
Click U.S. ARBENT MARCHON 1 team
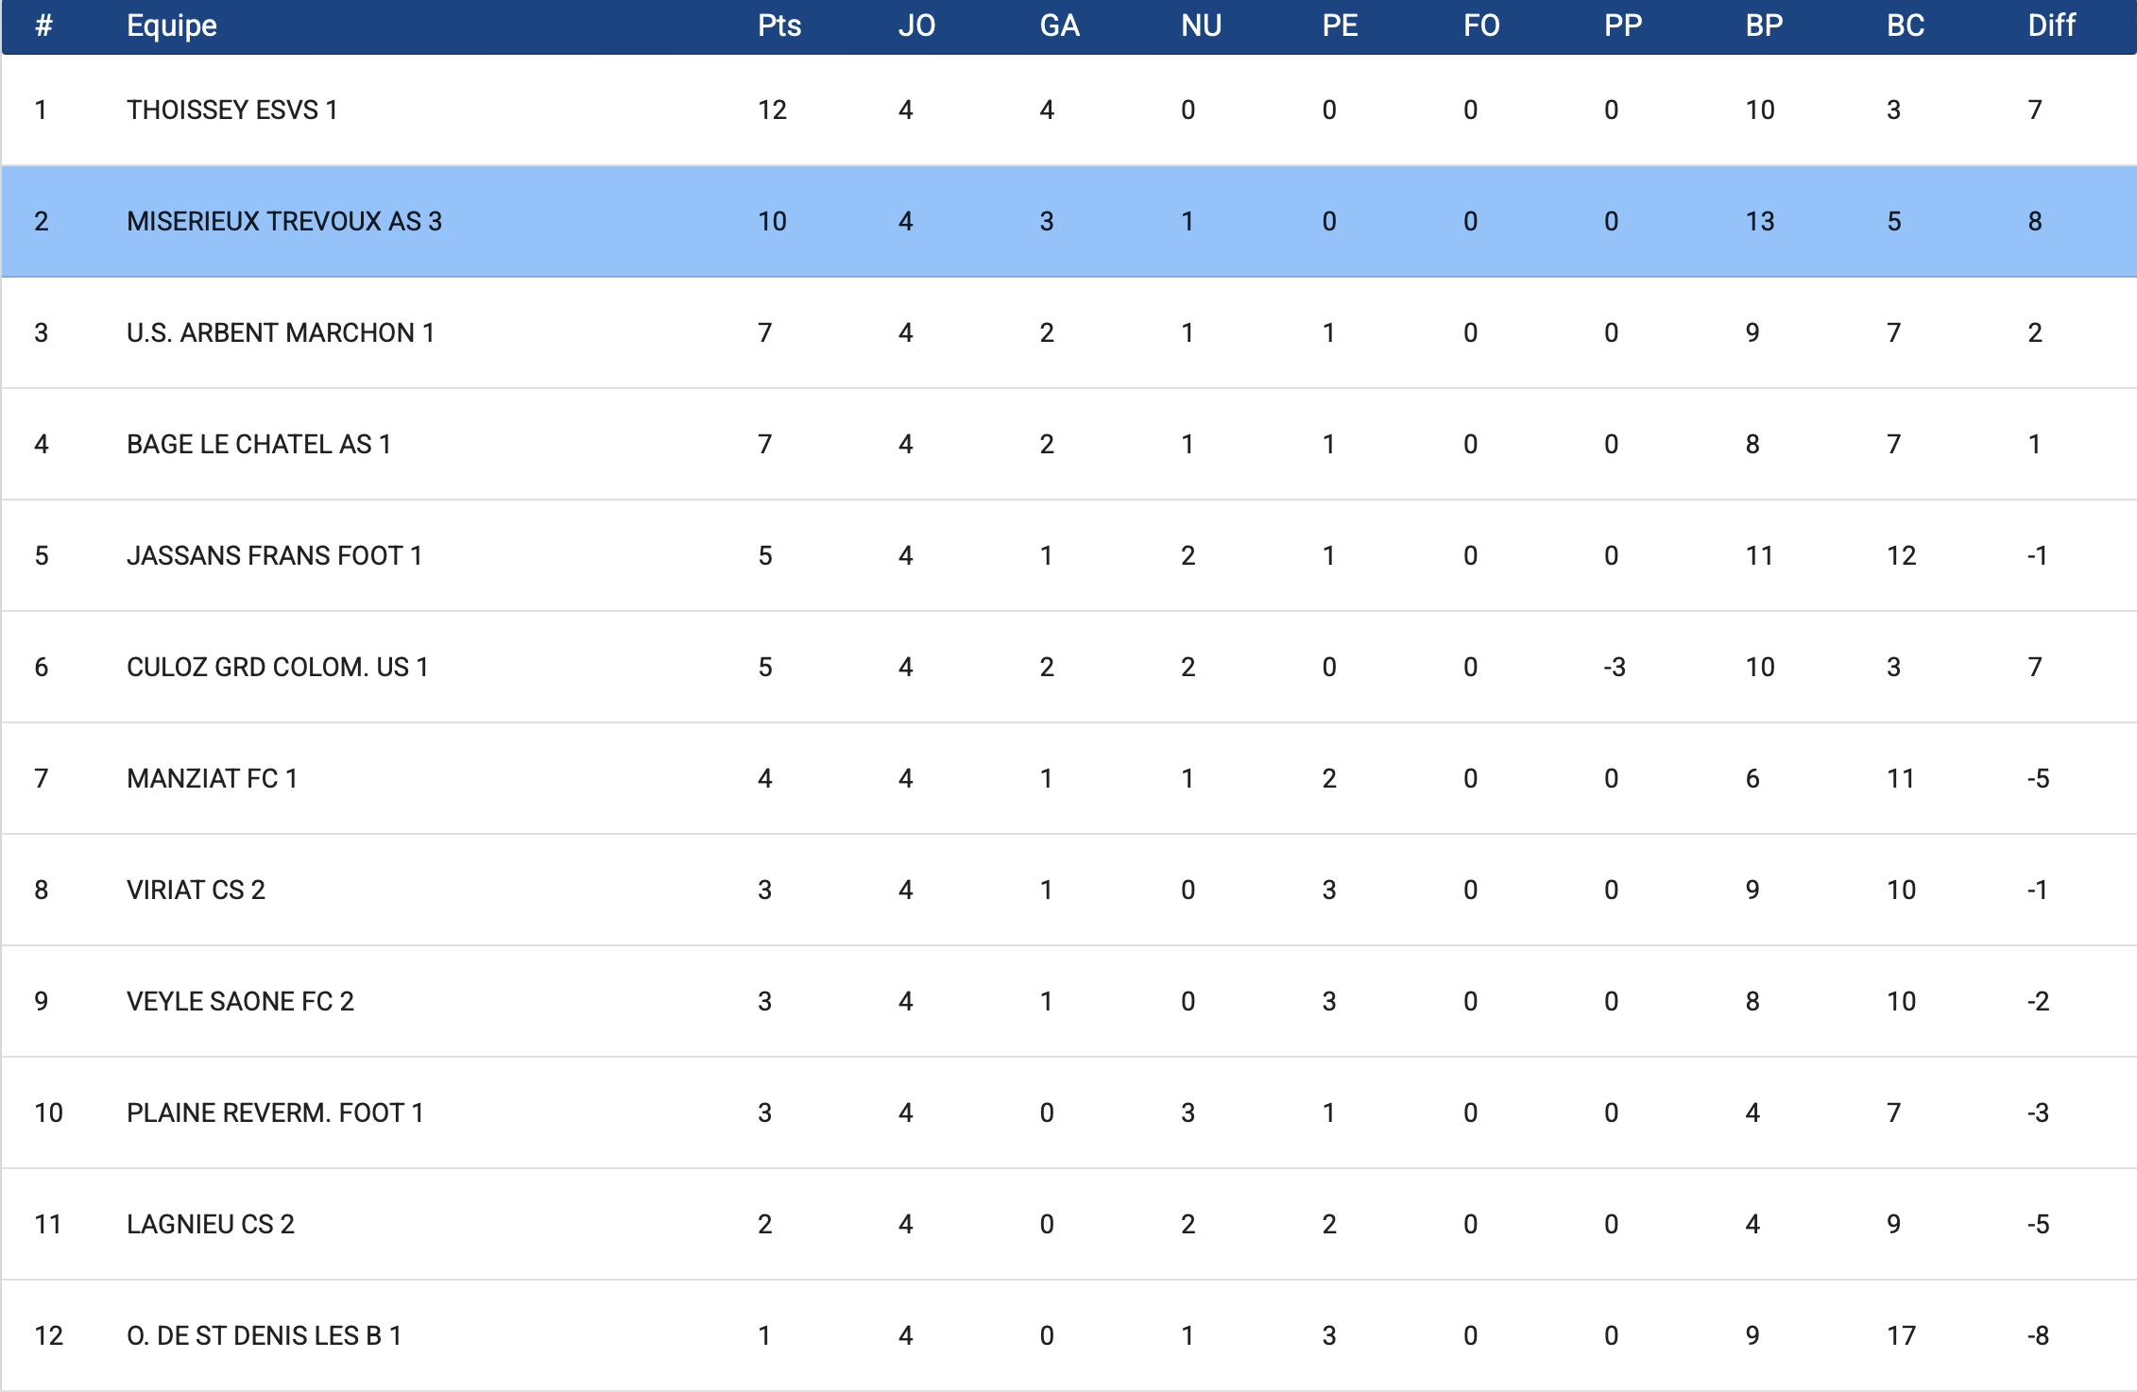pyautogui.click(x=280, y=333)
